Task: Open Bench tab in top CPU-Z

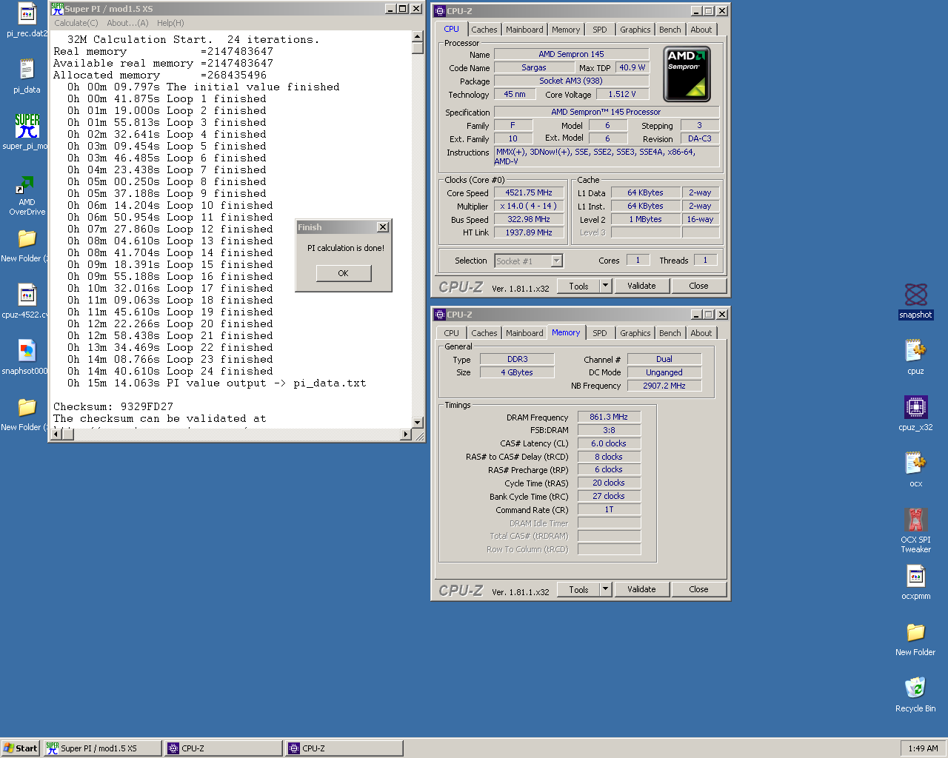Action: [670, 30]
